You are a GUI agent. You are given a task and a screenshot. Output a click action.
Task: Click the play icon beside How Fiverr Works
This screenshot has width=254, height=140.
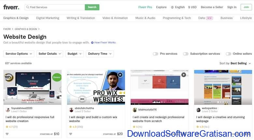coord(92,42)
